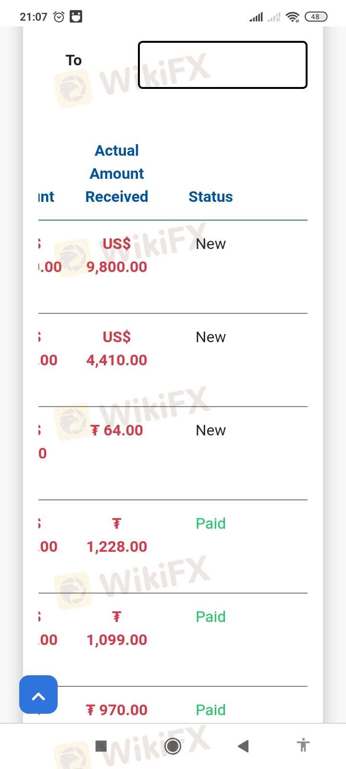Image resolution: width=346 pixels, height=769 pixels.
Task: Tap the mobile signal strength bars
Action: (256, 17)
